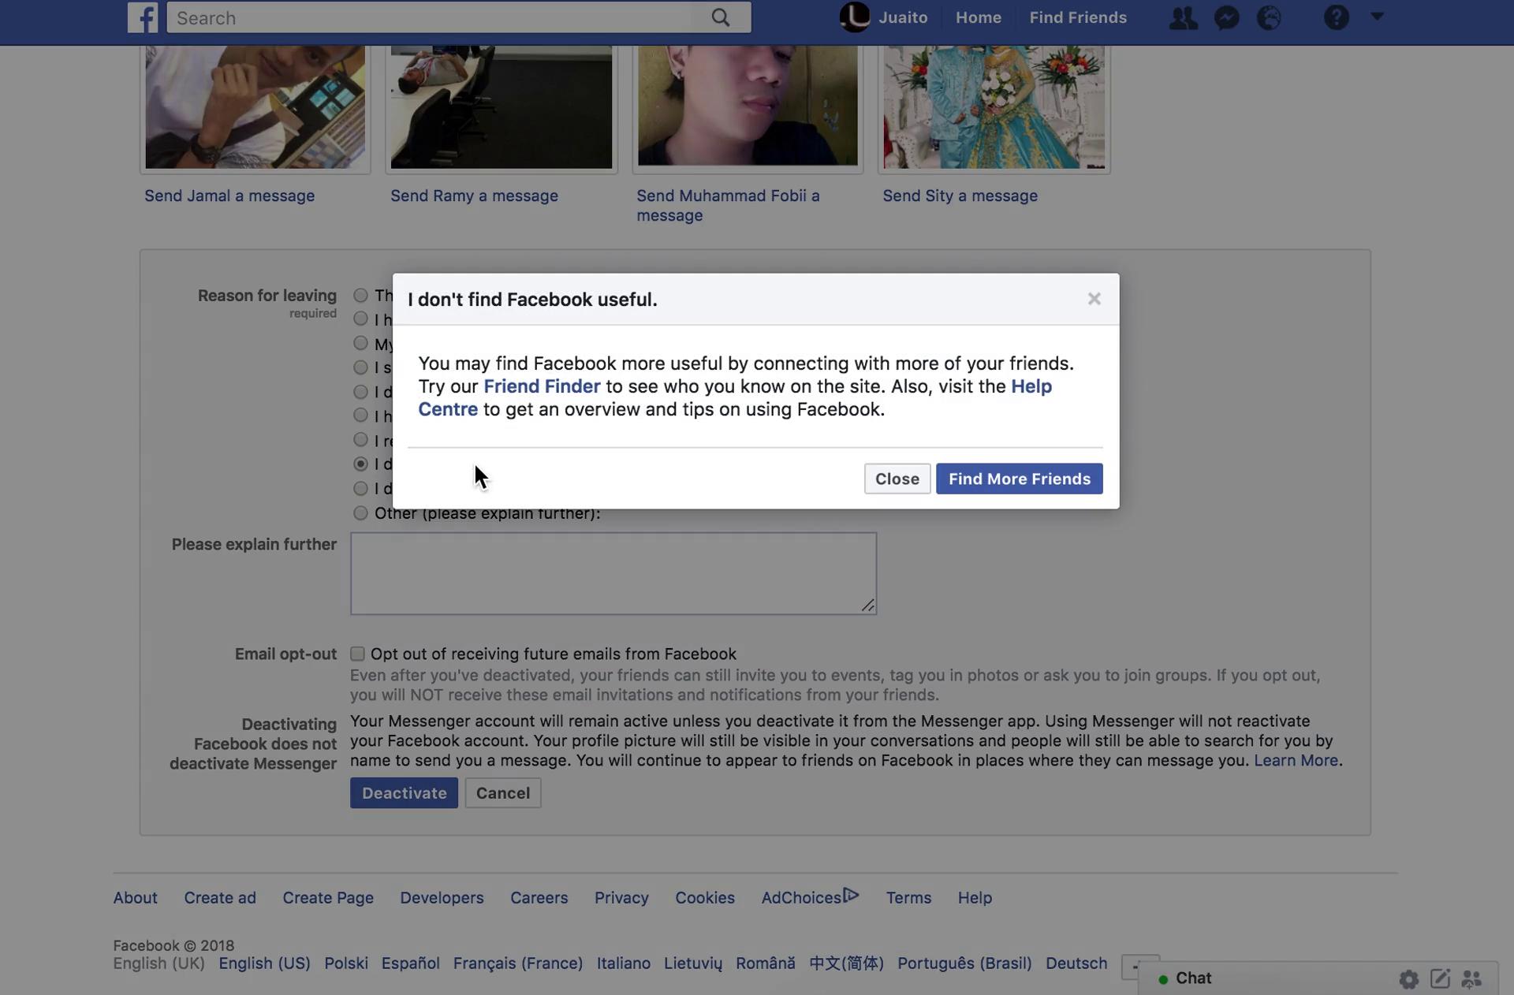Open the Notifications globe icon

1270,17
